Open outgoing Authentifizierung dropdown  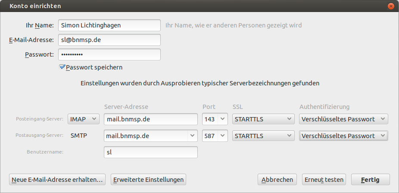tap(343, 136)
